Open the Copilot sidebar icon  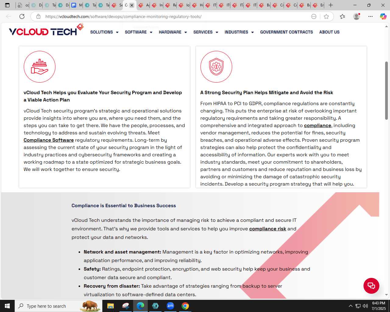(x=383, y=16)
